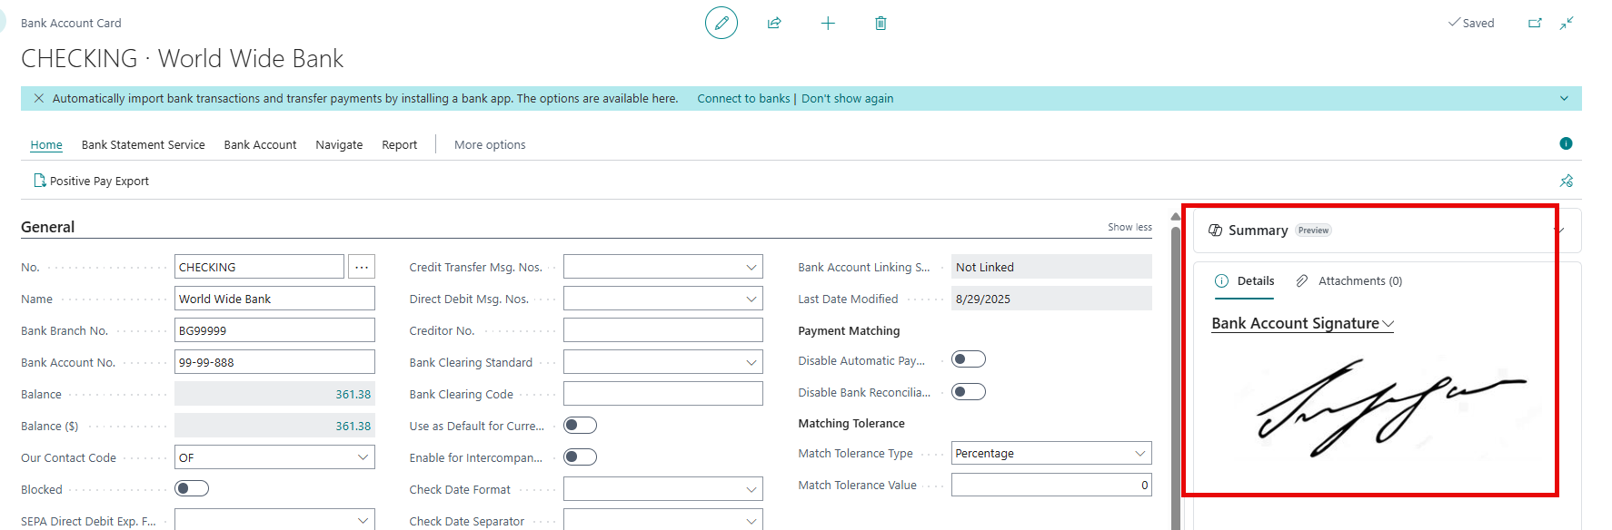
Task: Open Check Date Separator dropdown
Action: pos(751,521)
